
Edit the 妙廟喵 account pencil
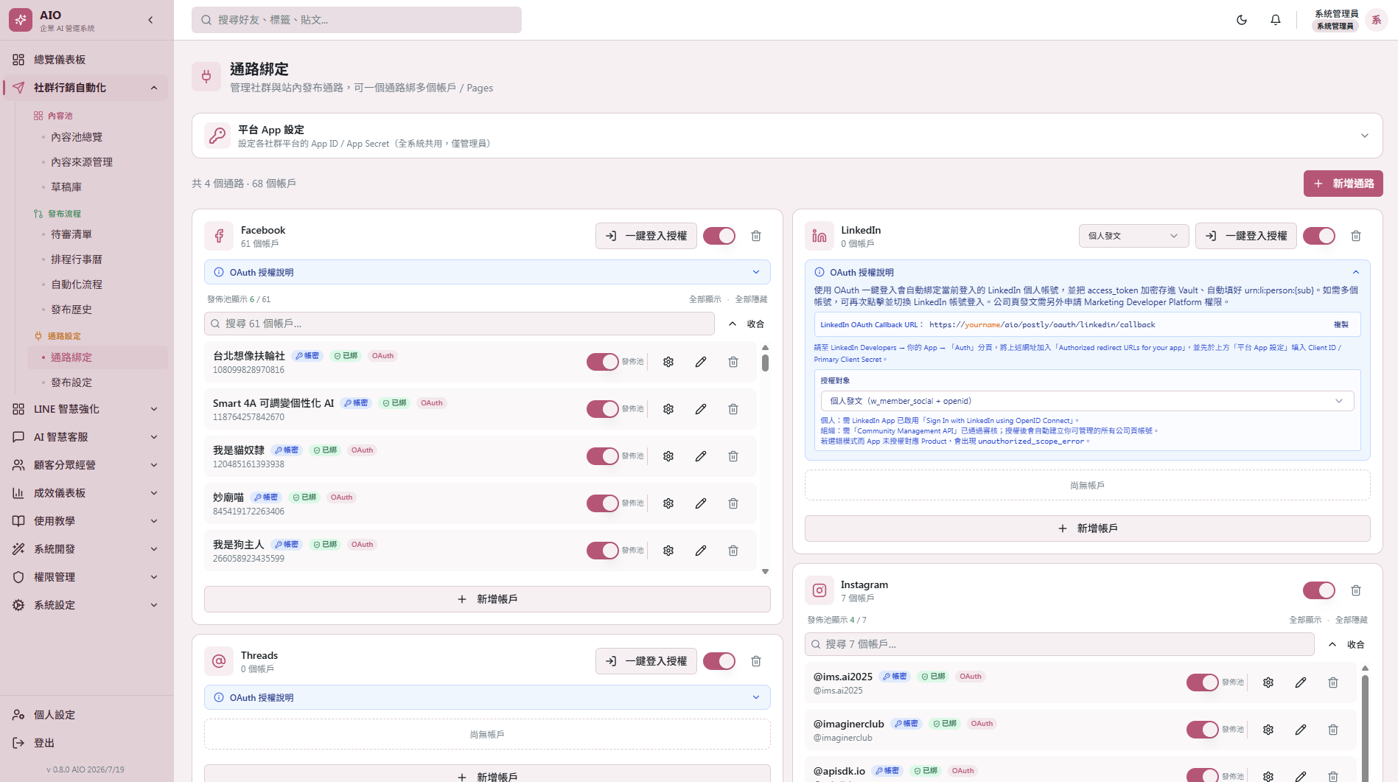pyautogui.click(x=701, y=503)
